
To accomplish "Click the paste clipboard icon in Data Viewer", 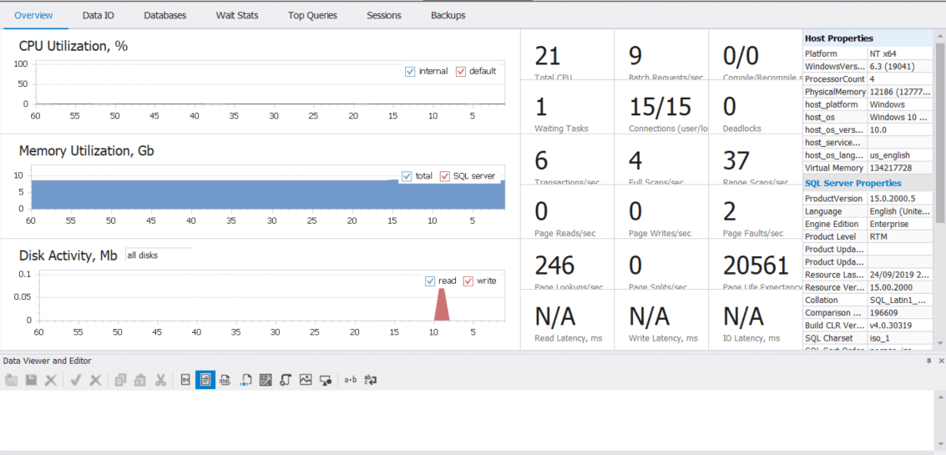I will coord(140,380).
